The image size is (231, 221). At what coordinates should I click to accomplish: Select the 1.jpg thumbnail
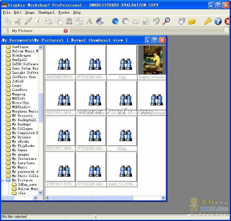coord(122,62)
